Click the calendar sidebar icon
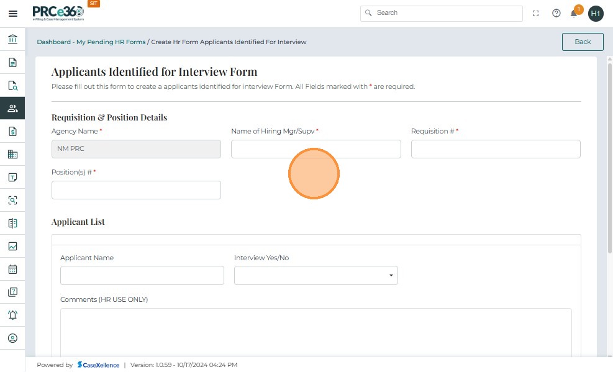 12,270
